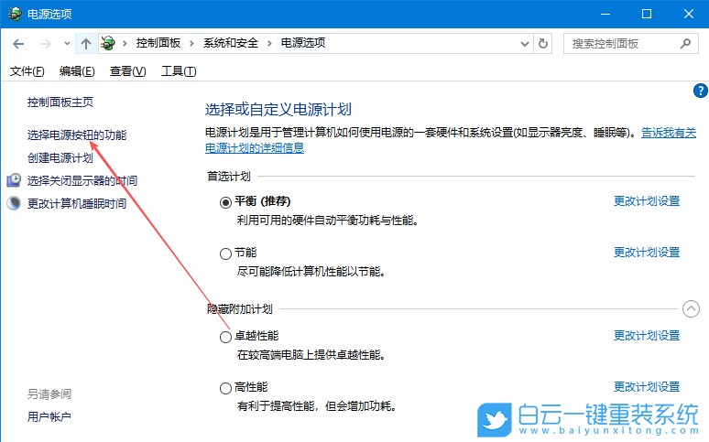Click 更改计划设置 for 高性能 plan
The image size is (709, 442).
point(647,387)
